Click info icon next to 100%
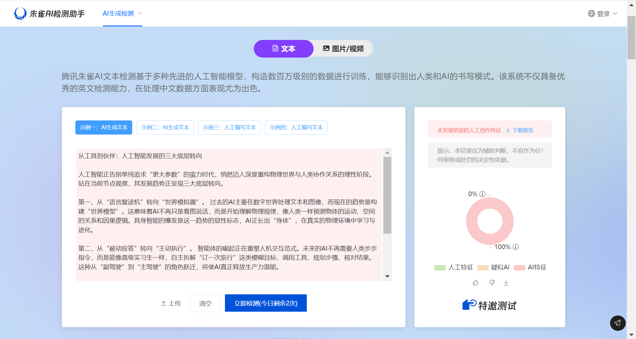The width and height of the screenshot is (636, 339). click(516, 247)
